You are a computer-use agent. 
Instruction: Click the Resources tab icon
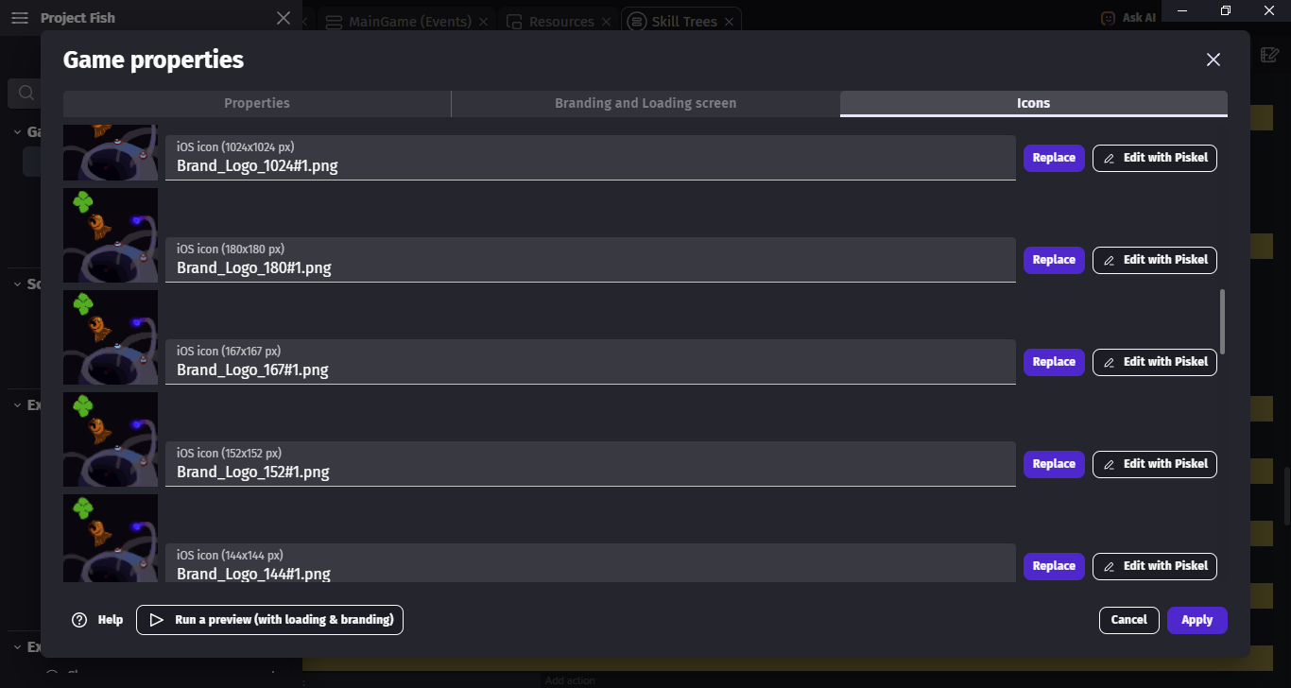coord(514,22)
